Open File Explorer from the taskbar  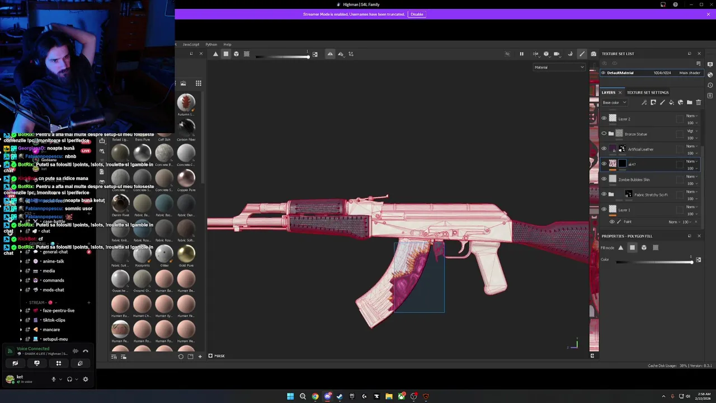click(389, 396)
